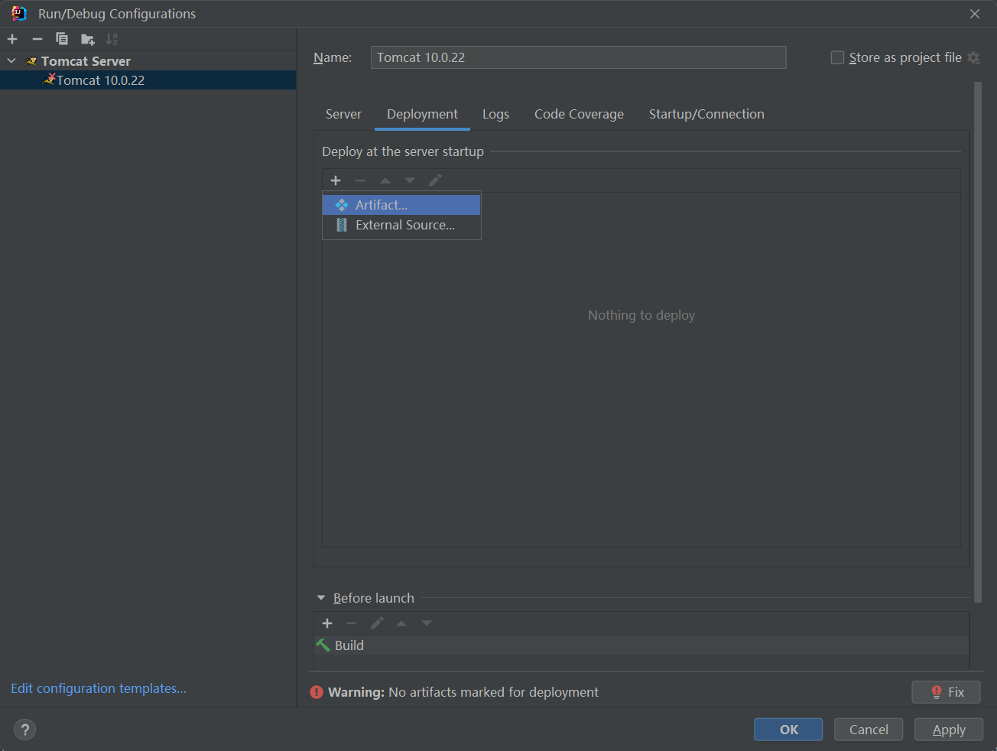Viewport: 997px width, 751px height.
Task: Click the Name input field
Action: (x=578, y=57)
